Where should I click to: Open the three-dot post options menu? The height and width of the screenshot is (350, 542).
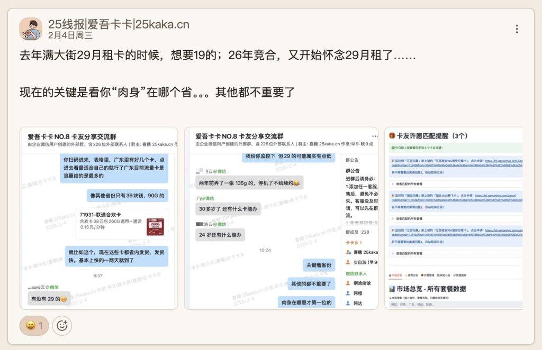tap(517, 29)
